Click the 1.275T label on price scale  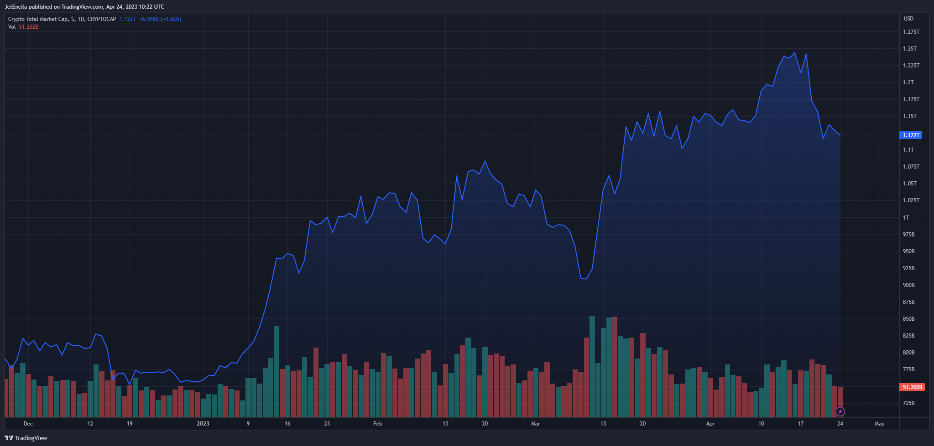click(911, 32)
